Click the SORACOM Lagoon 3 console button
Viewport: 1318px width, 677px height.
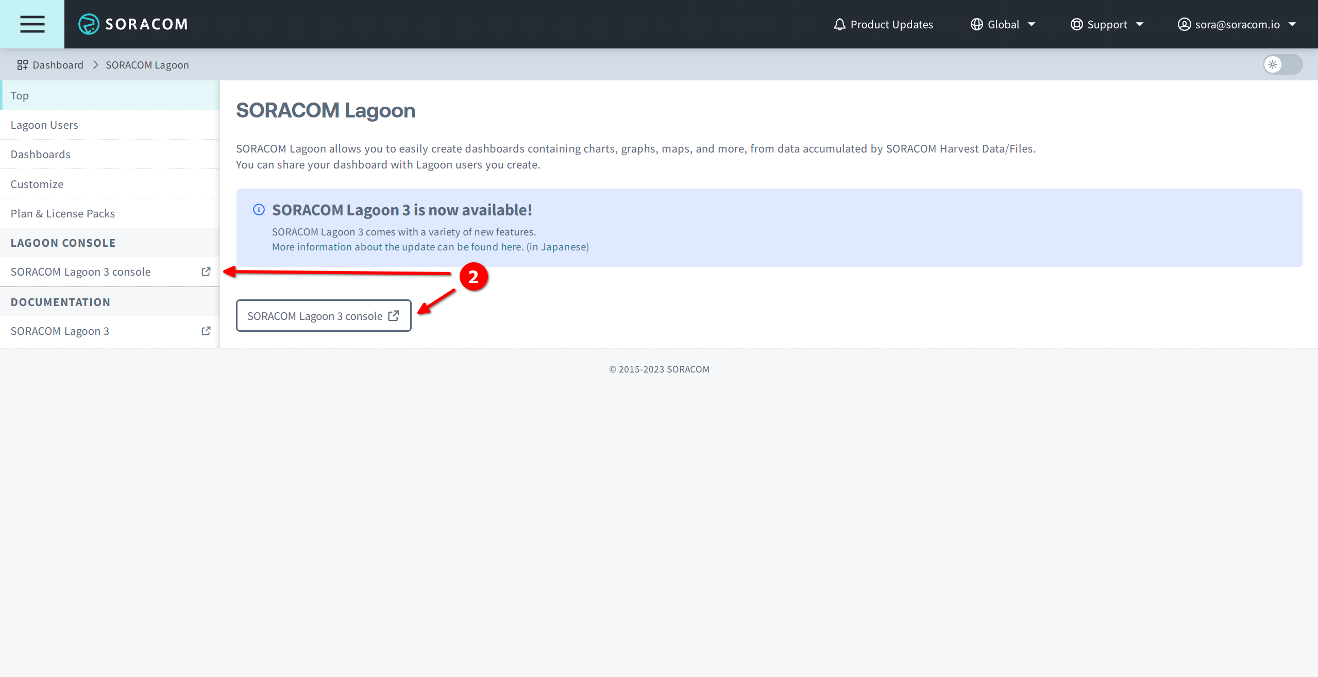[324, 315]
